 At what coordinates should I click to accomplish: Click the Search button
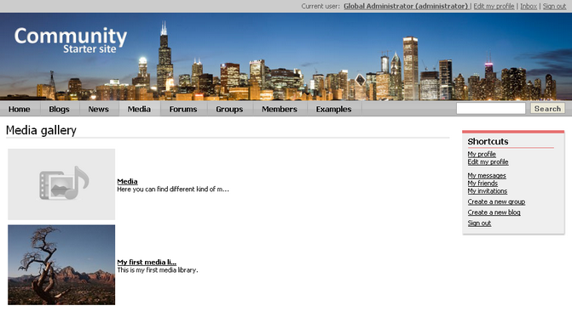(547, 108)
